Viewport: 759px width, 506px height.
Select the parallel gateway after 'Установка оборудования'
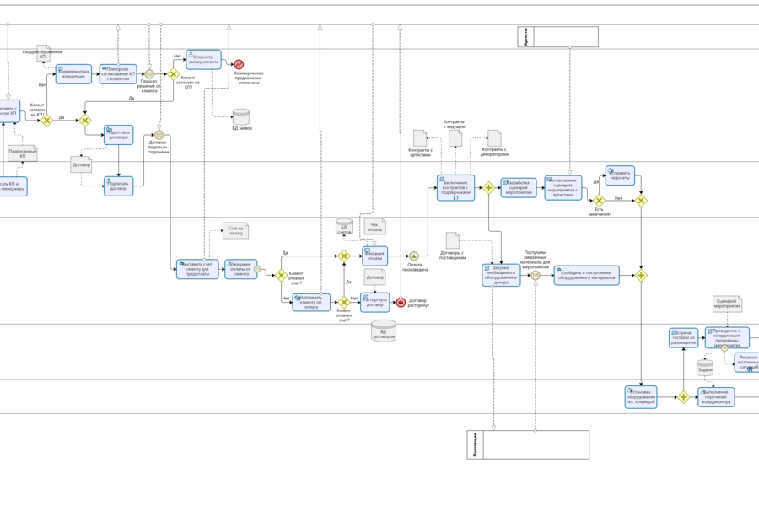[x=683, y=397]
